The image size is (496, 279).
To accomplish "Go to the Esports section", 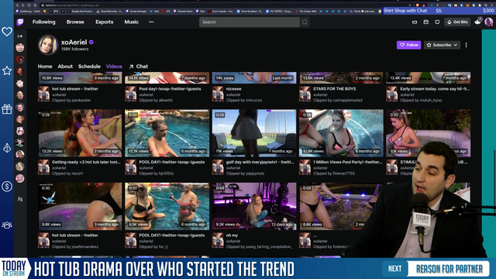I will 104,22.
